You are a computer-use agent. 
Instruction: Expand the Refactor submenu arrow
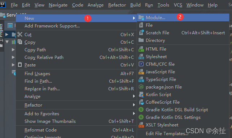point(134,105)
